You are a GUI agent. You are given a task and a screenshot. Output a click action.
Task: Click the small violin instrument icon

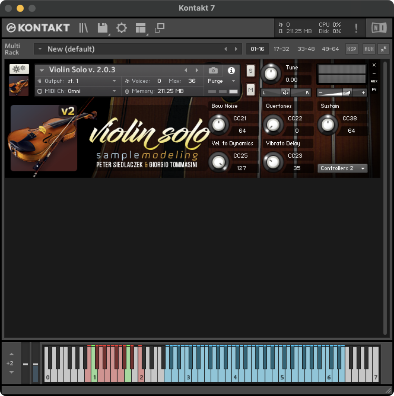(x=19, y=86)
